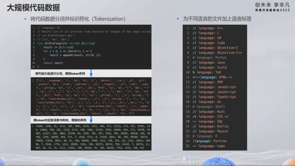The height and width of the screenshot is (166, 295).
Task: Select the '# language: R' tag
Action: [205, 136]
